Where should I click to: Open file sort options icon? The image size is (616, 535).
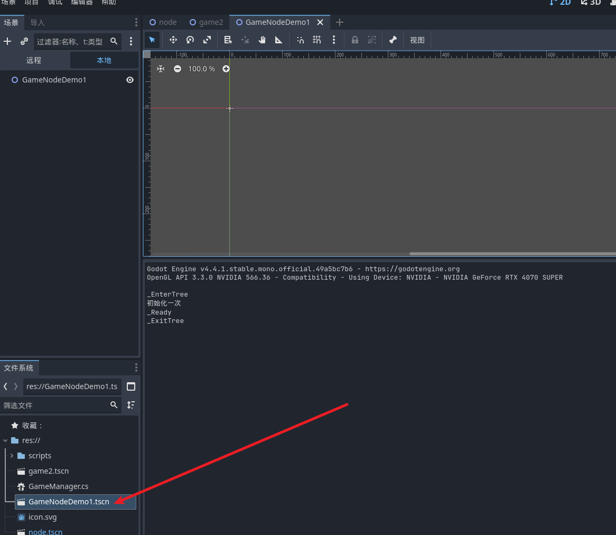tap(131, 405)
